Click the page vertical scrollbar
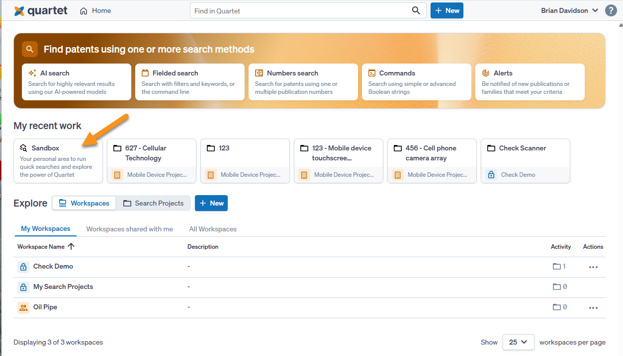This screenshot has height=356, width=623. click(x=620, y=189)
